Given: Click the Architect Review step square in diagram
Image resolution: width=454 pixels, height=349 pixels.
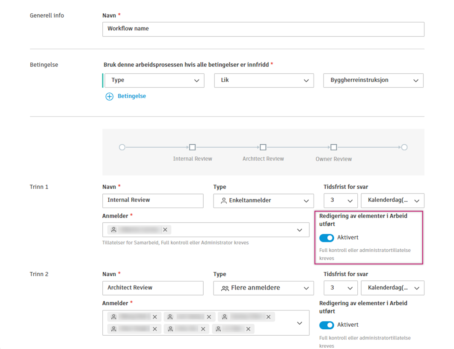Looking at the screenshot, I should click(x=263, y=147).
